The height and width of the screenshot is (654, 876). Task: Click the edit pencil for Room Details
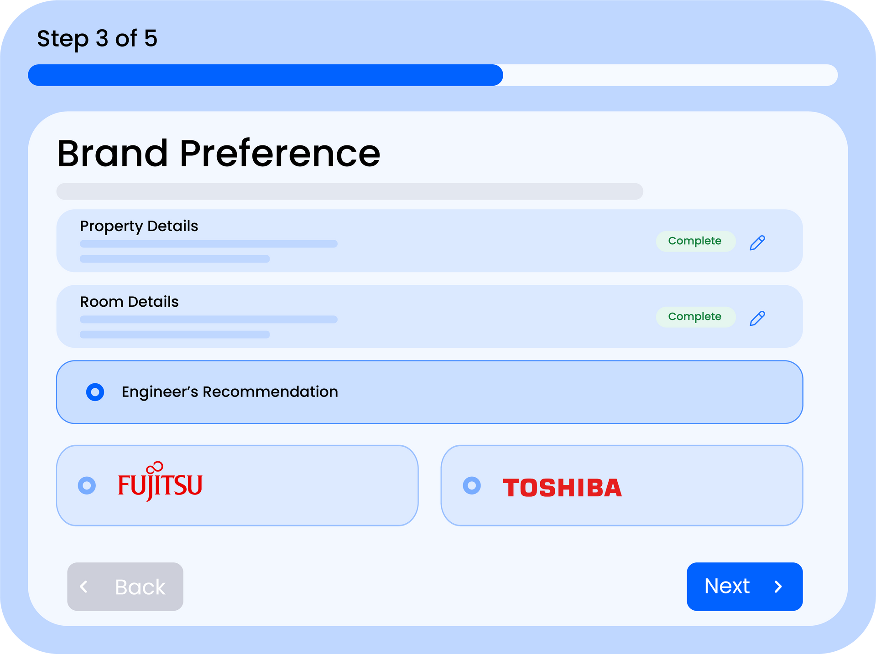click(757, 318)
